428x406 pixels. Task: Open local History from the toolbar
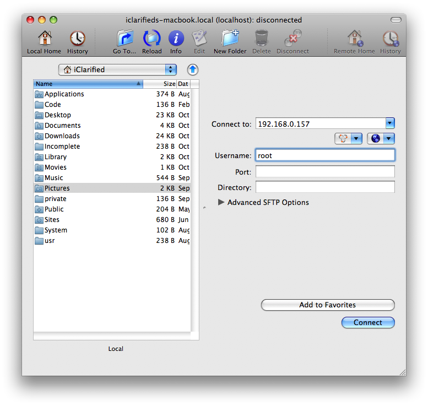click(x=77, y=39)
